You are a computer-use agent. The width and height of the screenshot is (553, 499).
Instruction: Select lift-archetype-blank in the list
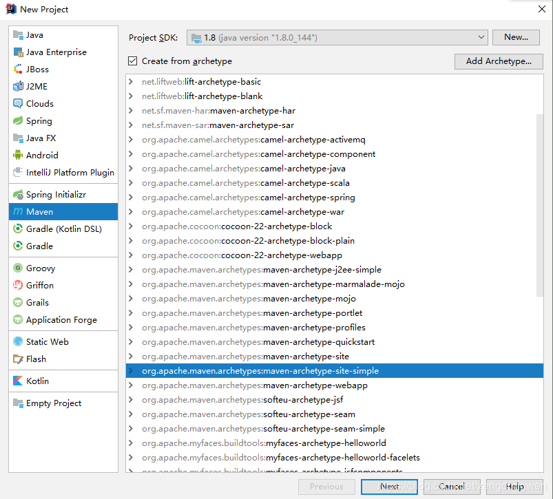click(x=334, y=96)
